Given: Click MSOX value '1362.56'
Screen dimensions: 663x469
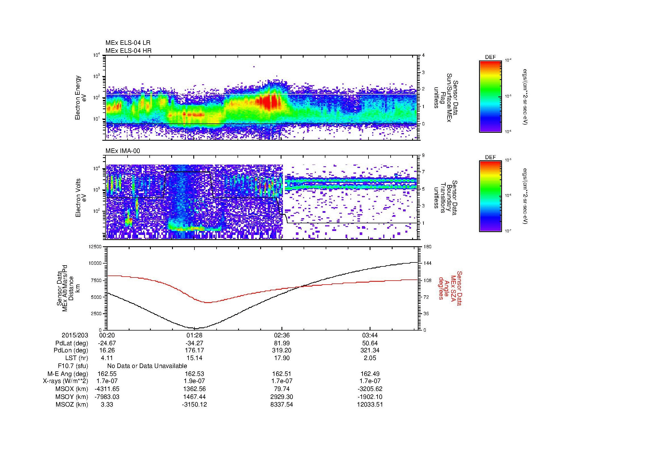Looking at the screenshot, I should 194,389.
